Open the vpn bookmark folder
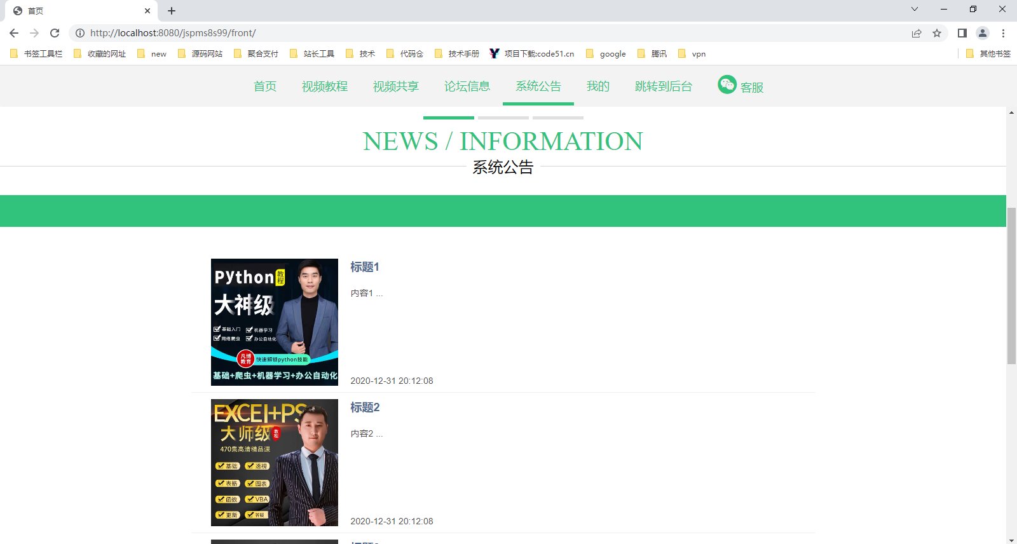 tap(692, 54)
